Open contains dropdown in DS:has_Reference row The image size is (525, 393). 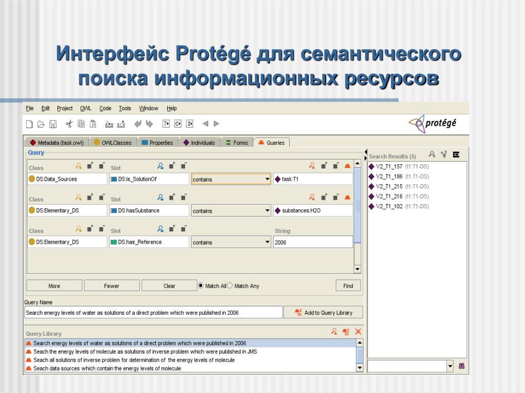coord(267,242)
